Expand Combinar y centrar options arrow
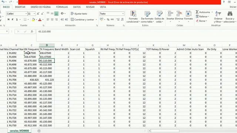237x133 pixels. click(x=96, y=20)
